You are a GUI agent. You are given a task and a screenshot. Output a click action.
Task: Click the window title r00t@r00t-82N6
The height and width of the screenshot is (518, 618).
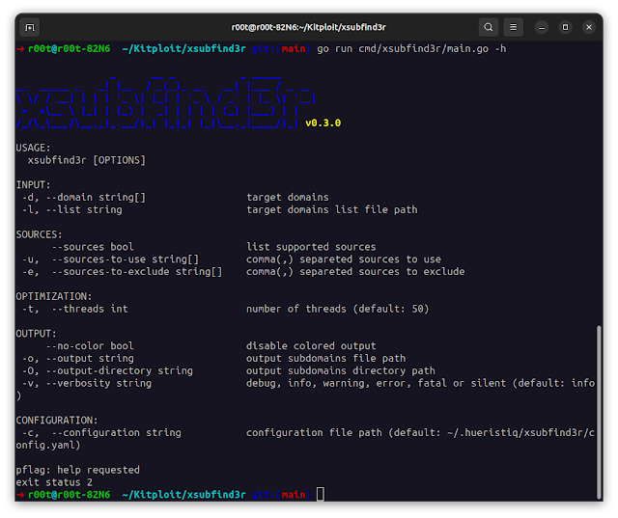pyautogui.click(x=309, y=27)
